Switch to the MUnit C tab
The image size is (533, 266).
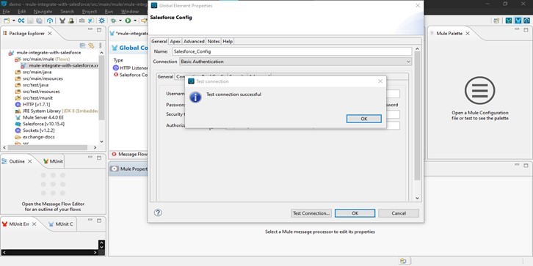click(61, 224)
